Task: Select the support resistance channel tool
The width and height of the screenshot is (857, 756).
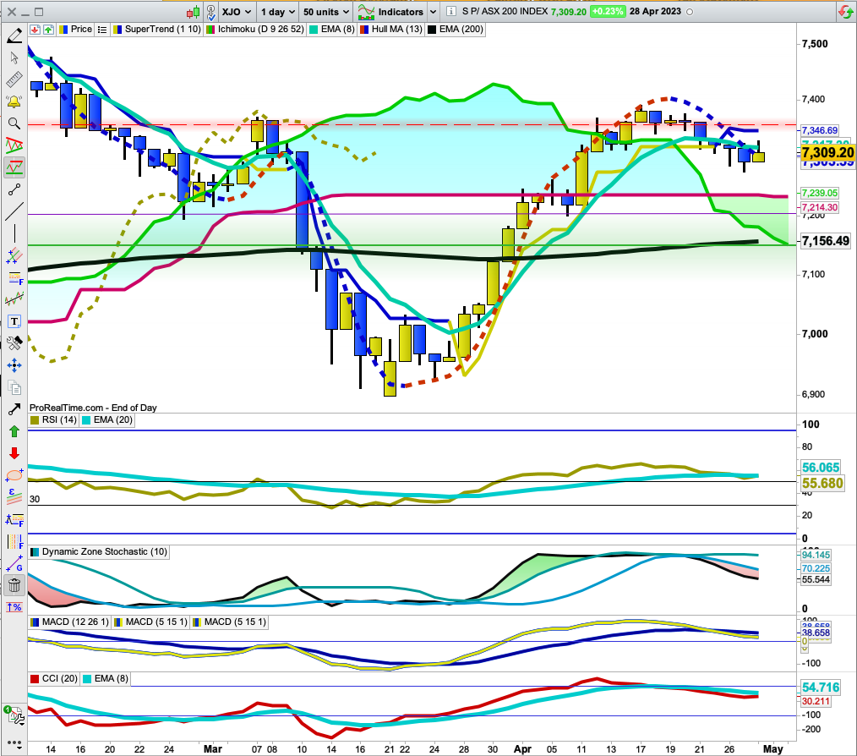Action: (x=14, y=167)
